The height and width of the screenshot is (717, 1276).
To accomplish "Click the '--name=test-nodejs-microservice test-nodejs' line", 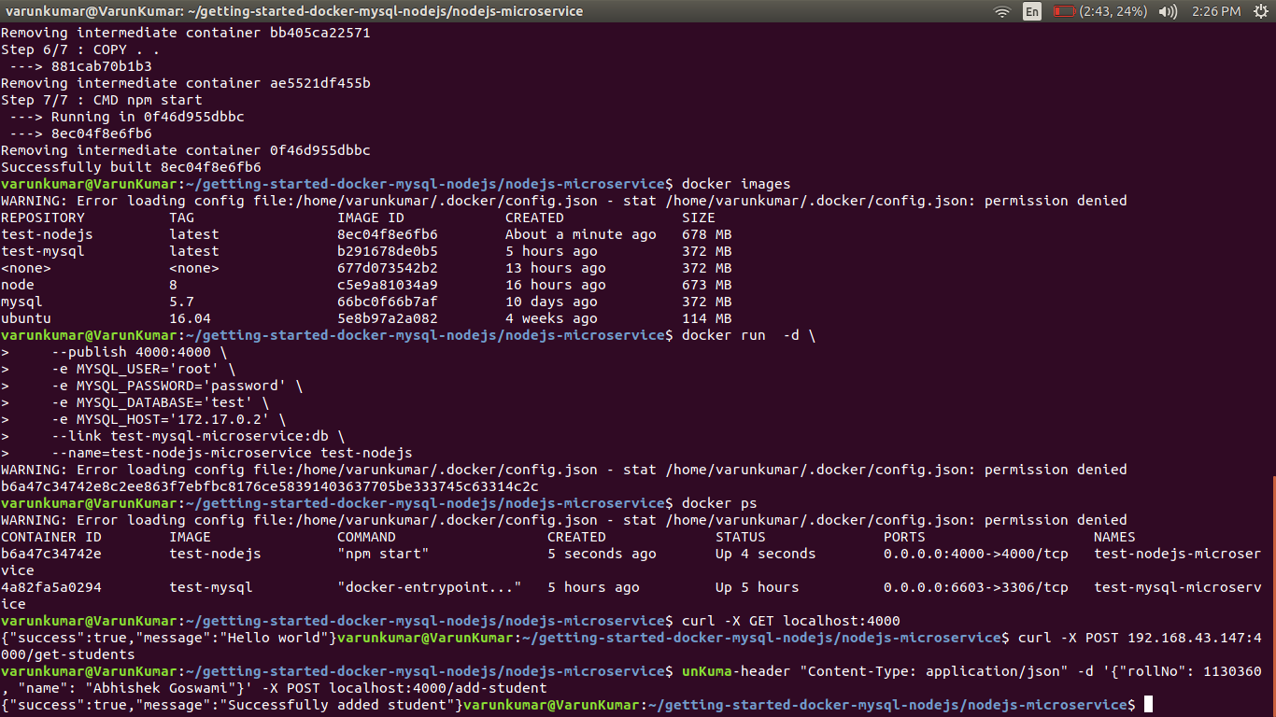I will point(232,453).
